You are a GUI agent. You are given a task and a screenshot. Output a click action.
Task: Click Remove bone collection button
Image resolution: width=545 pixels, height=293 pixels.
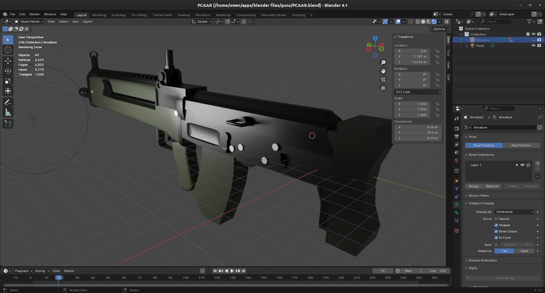tap(492, 186)
